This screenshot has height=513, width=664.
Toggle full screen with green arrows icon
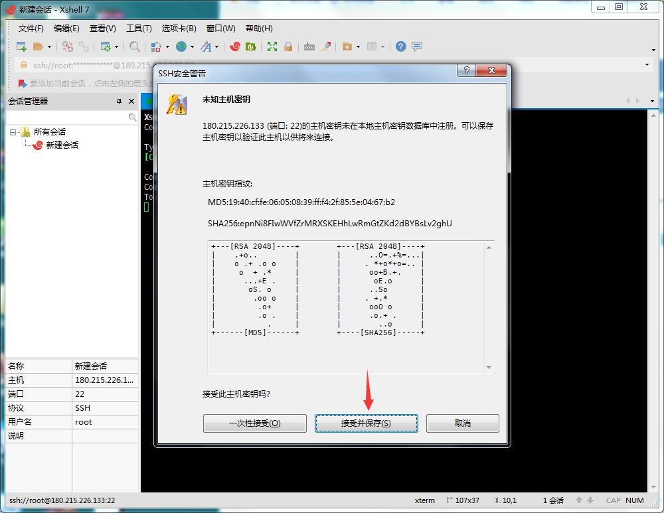pos(272,46)
